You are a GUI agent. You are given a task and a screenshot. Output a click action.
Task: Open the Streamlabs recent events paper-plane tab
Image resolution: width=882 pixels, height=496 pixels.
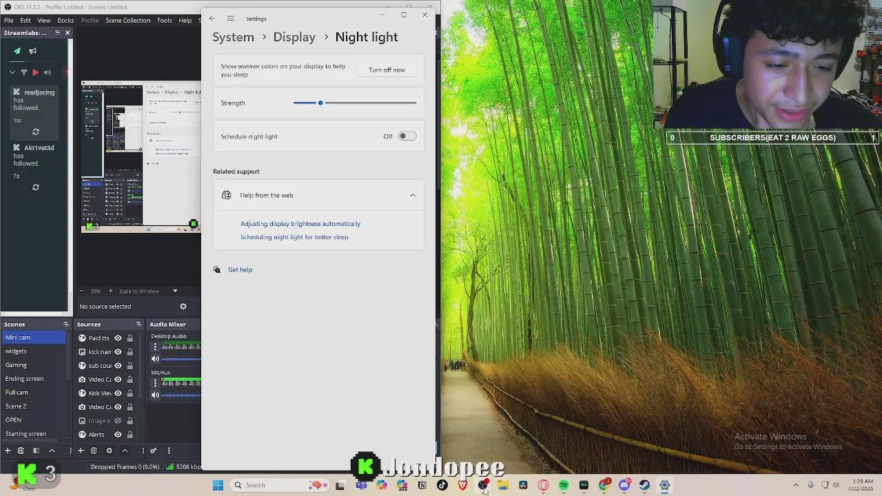click(x=17, y=51)
